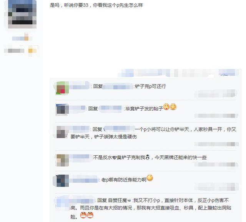
Task: Click the blurred timestamp reply link under first comment
Action: 216,94
